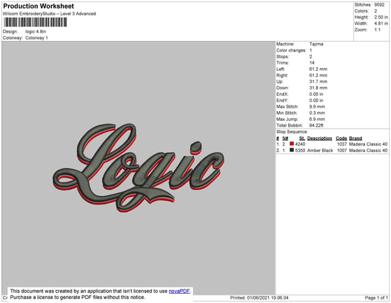Select the 'Production Worksheet' heading

(38, 6)
